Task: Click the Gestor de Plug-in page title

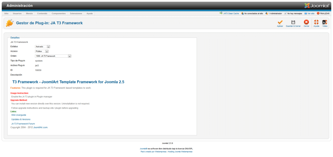Action: point(49,23)
